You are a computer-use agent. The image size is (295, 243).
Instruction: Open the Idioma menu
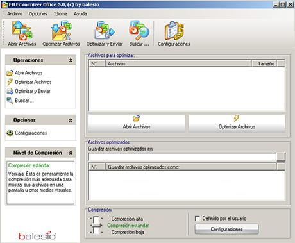pyautogui.click(x=60, y=13)
